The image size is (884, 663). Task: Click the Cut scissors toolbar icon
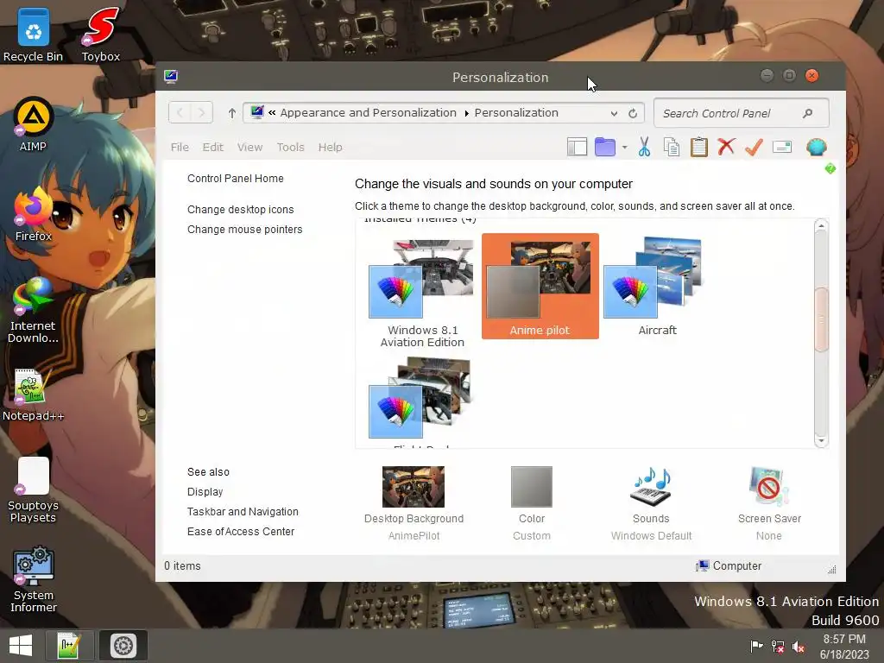(644, 147)
